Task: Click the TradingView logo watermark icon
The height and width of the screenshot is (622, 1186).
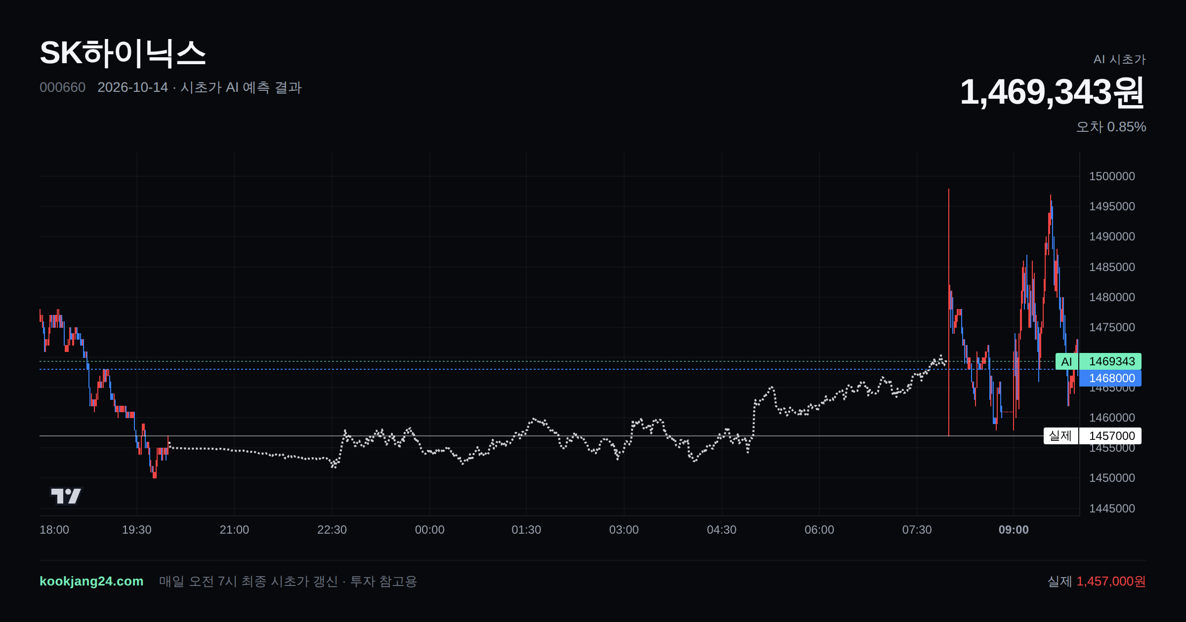Action: (66, 496)
